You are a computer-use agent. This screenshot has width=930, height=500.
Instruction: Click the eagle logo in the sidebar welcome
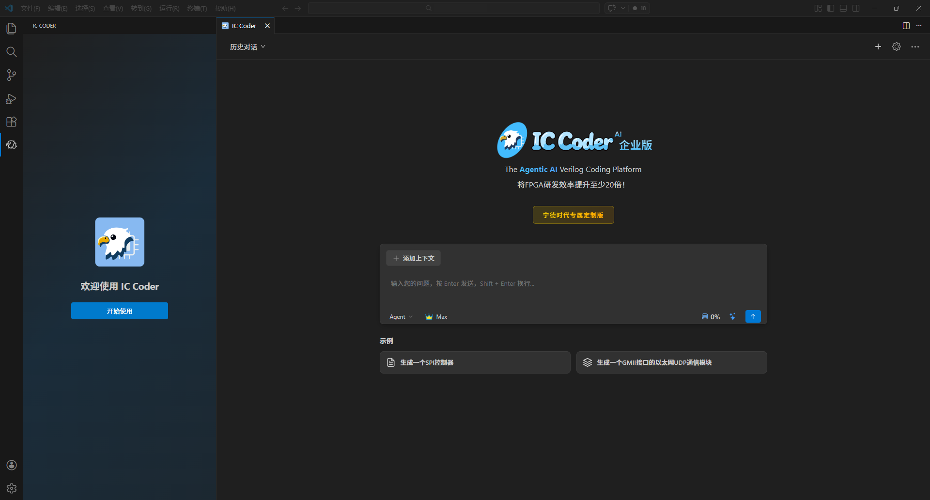[x=120, y=242]
